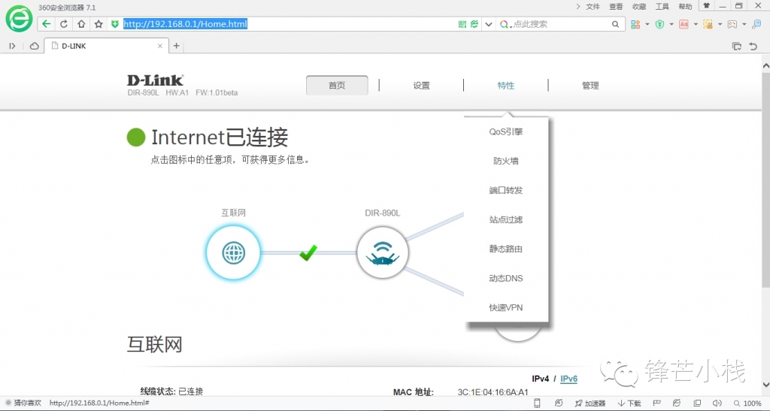Click the restore closed tab undo icon
770x411 pixels.
coord(753,46)
